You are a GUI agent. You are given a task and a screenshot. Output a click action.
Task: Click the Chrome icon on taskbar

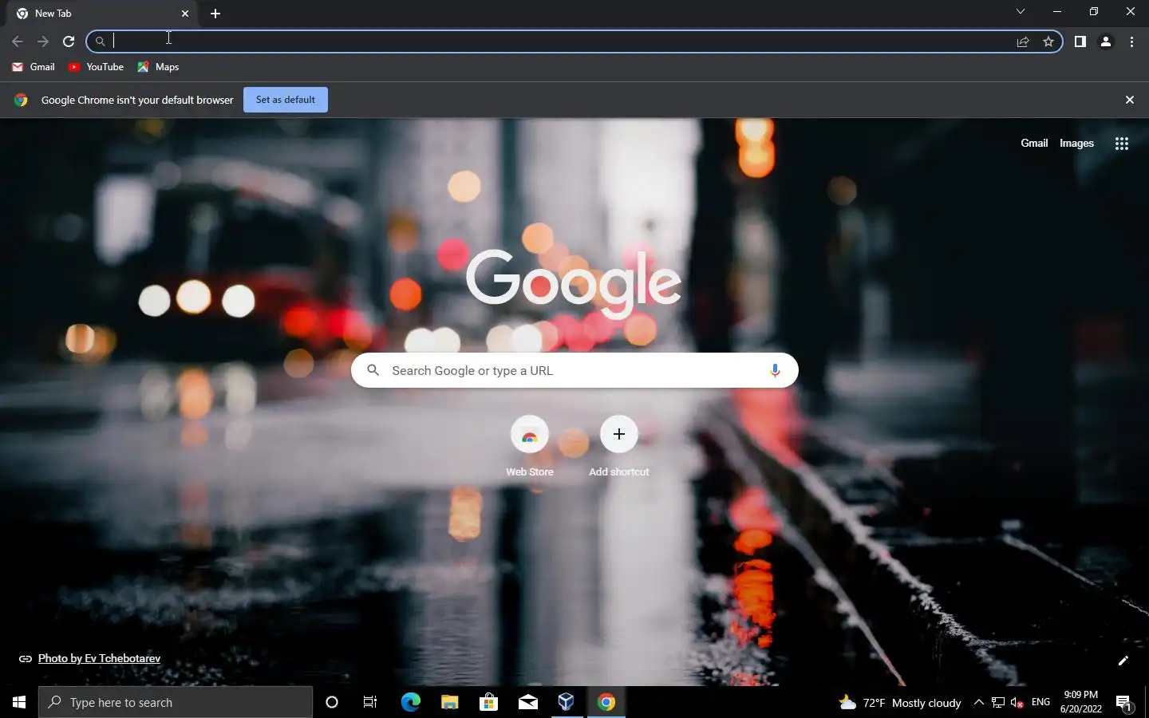click(x=606, y=702)
